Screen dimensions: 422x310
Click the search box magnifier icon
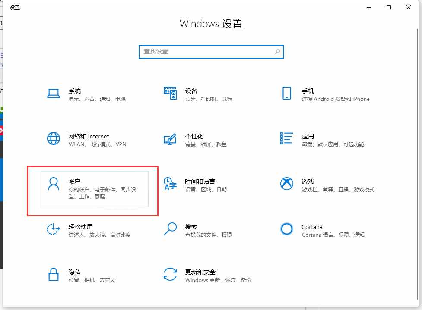277,51
